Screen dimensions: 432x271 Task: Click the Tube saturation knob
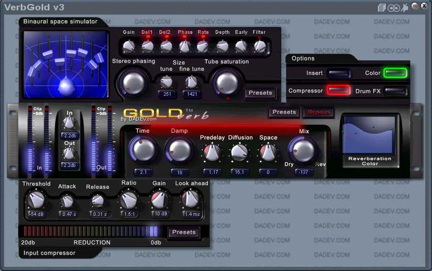(227, 83)
